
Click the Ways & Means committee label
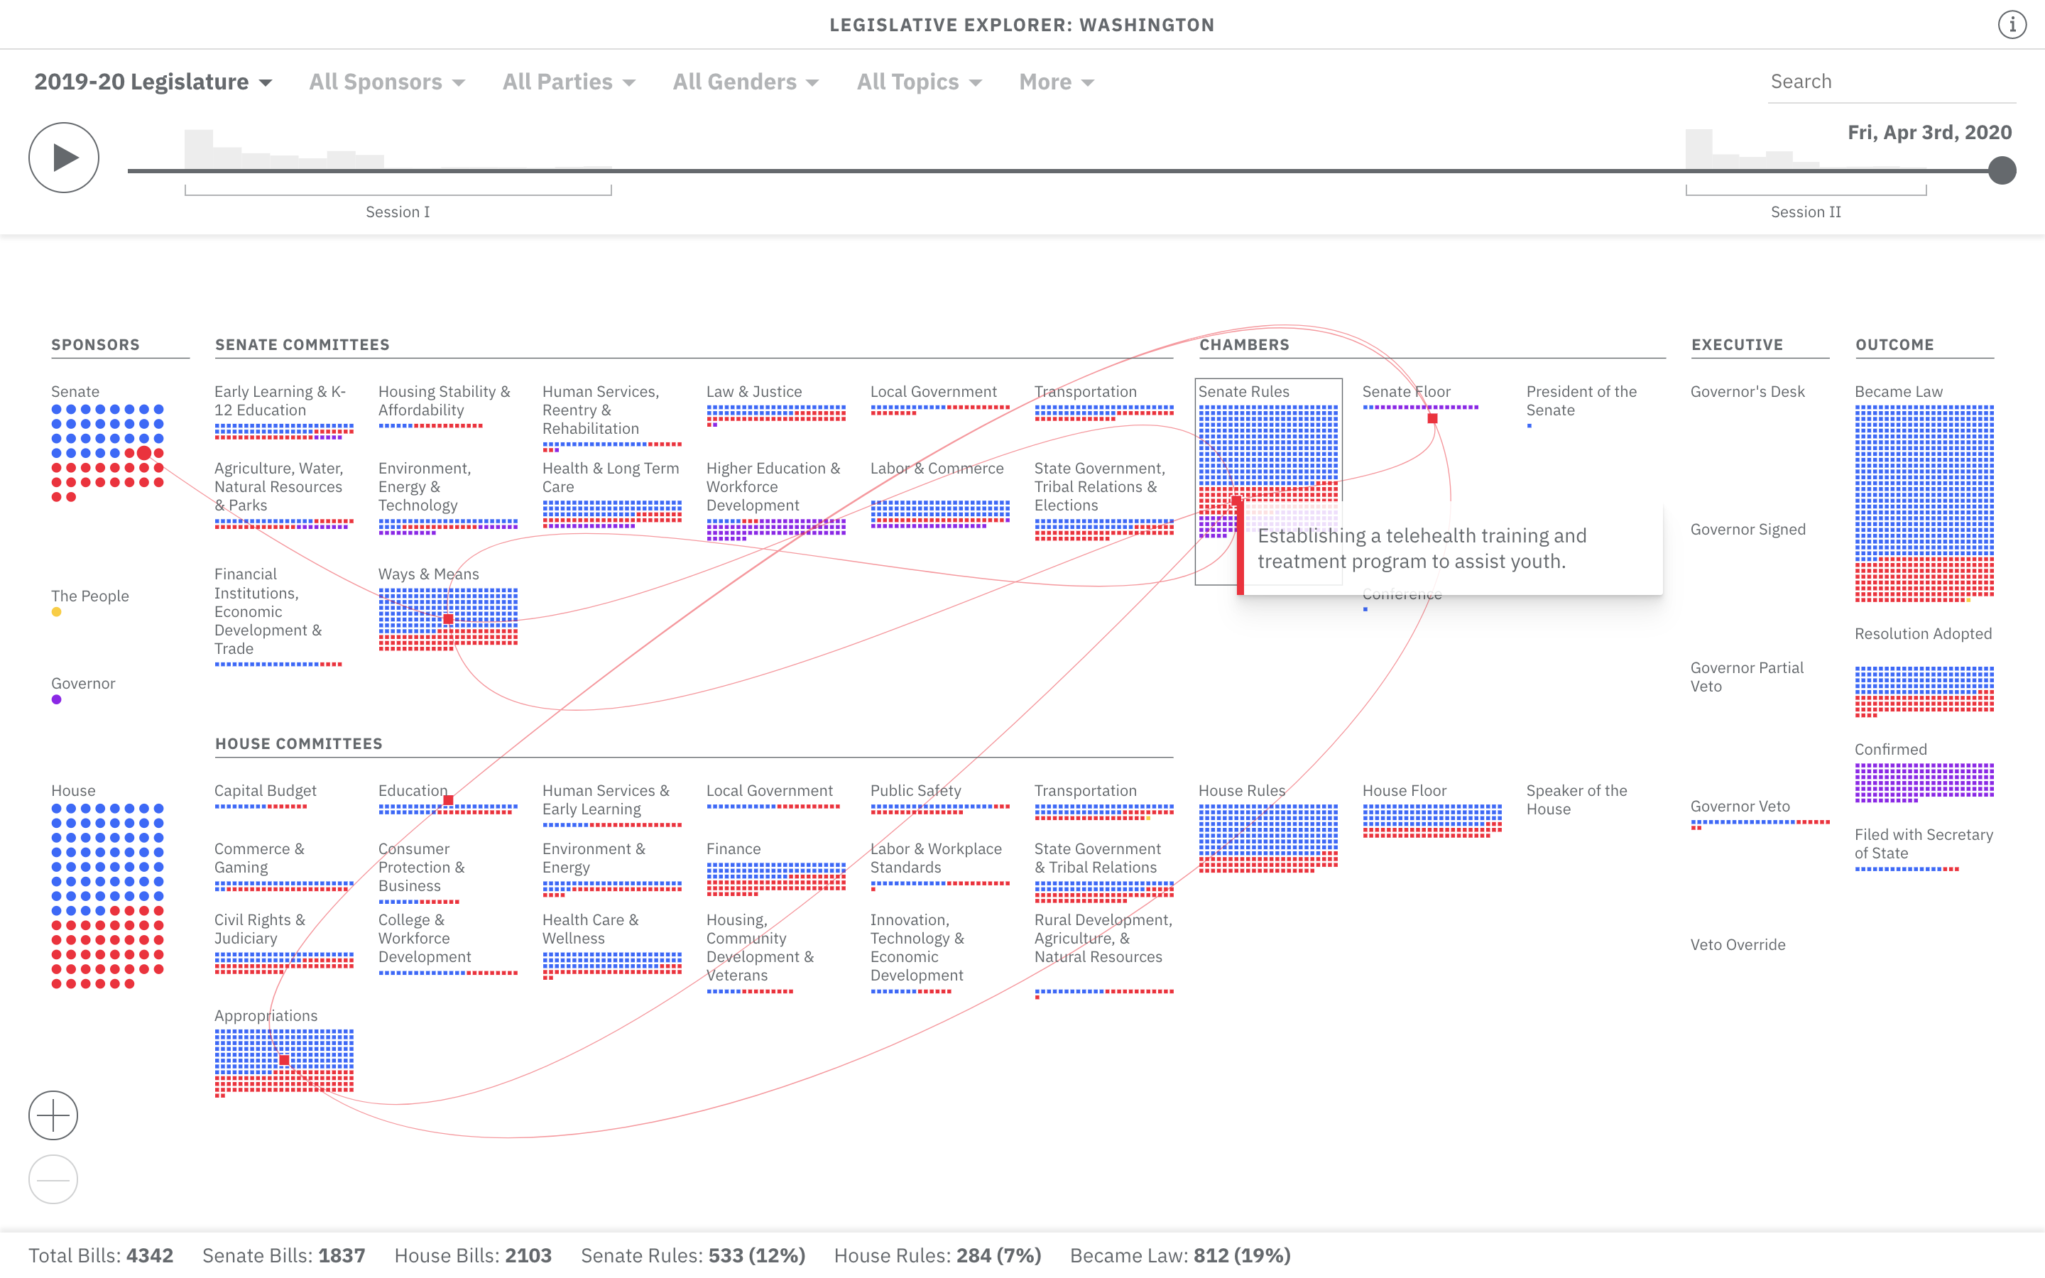[428, 574]
